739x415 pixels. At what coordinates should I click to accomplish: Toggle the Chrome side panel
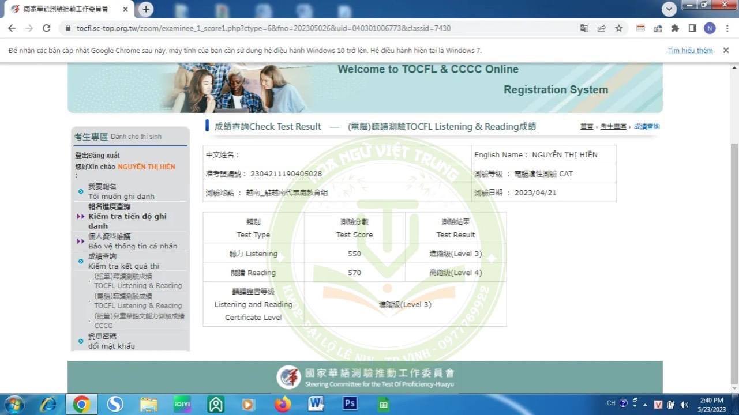coord(692,28)
